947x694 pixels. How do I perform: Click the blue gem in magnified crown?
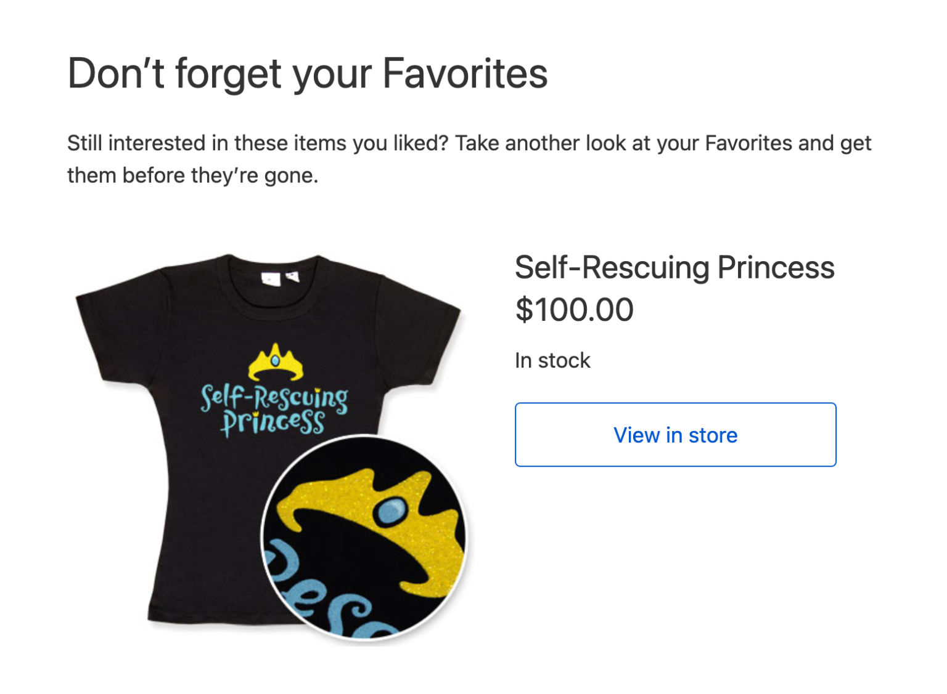click(x=390, y=511)
